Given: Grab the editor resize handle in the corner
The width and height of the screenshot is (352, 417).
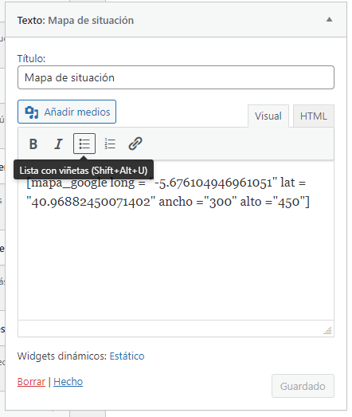Looking at the screenshot, I should pos(328,330).
